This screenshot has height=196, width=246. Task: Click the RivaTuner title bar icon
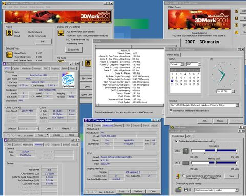coord(172,127)
